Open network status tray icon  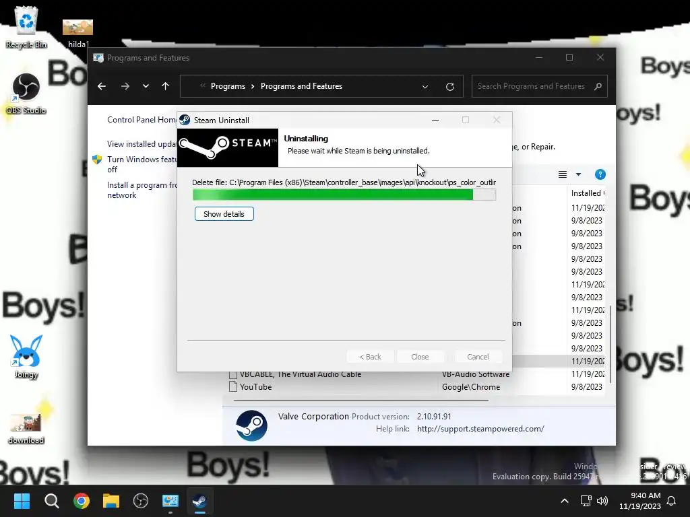[x=586, y=501]
